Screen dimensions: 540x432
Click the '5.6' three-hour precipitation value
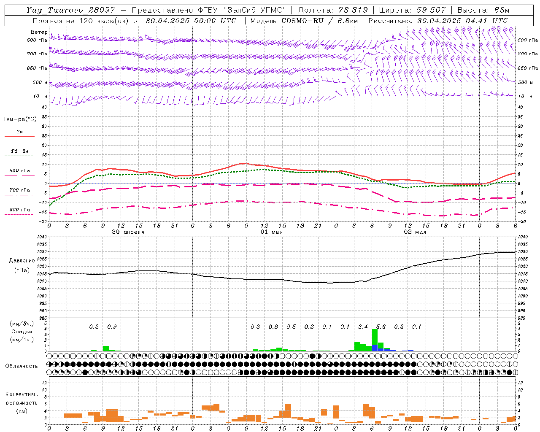[x=381, y=327]
